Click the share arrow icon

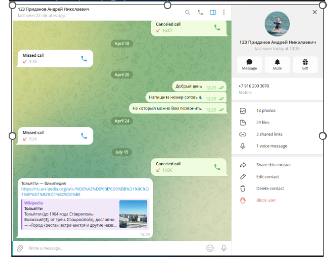[243, 165]
